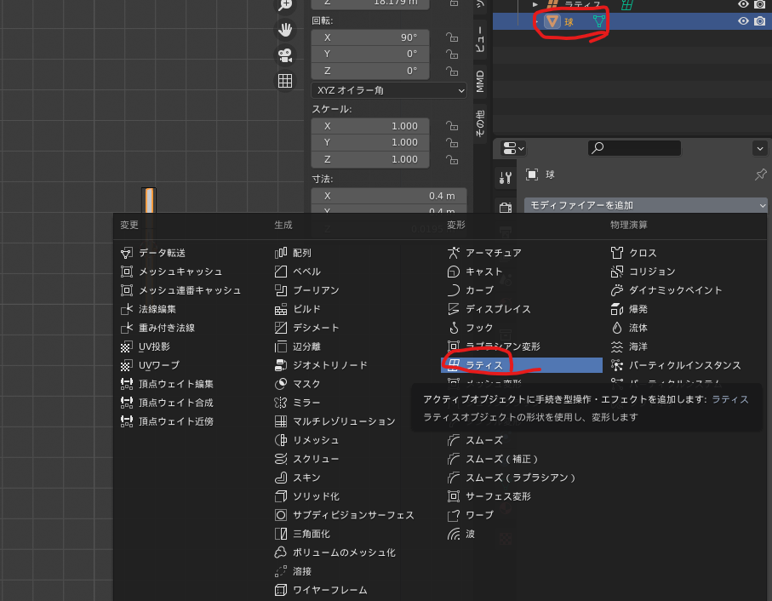The width and height of the screenshot is (772, 601).
Task: Click scale Y field 1.000
Action: [370, 143]
